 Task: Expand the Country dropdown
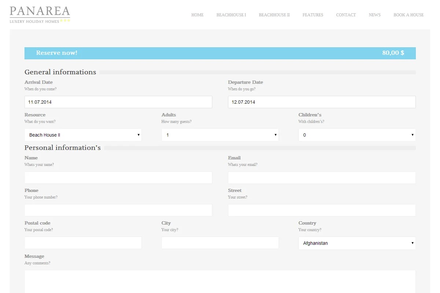pos(357,243)
